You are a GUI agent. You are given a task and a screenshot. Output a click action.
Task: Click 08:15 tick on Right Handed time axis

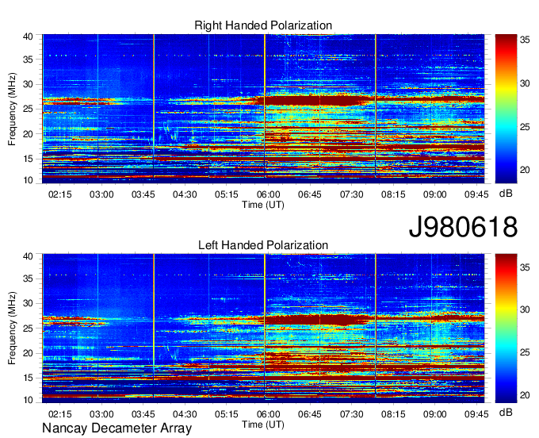pyautogui.click(x=393, y=194)
